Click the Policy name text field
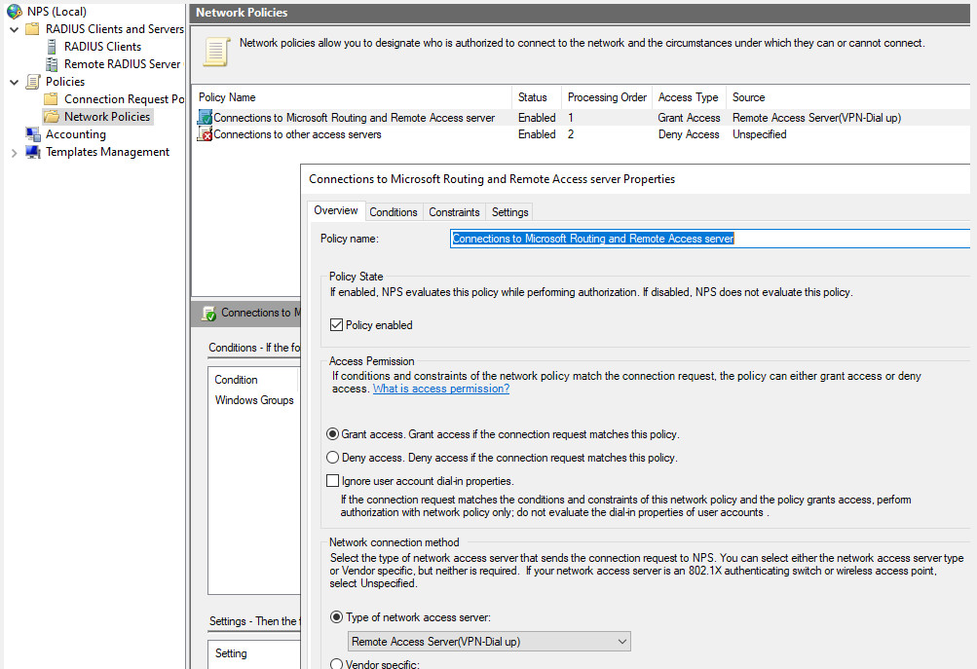 click(x=709, y=239)
